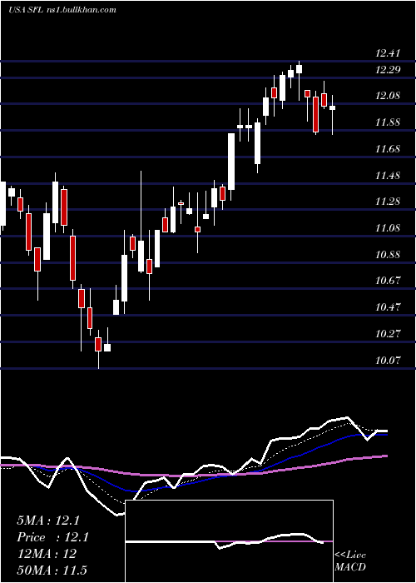
Task: Click the 11.88 price label
Action: [x=388, y=122]
